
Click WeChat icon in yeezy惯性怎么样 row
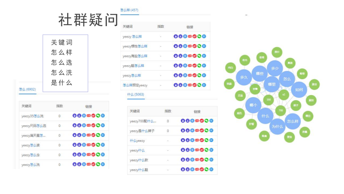pyautogui.click(x=199, y=46)
